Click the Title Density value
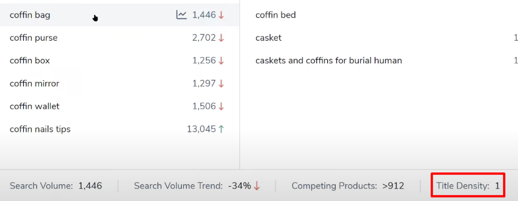Image resolution: width=518 pixels, height=201 pixels. point(497,186)
